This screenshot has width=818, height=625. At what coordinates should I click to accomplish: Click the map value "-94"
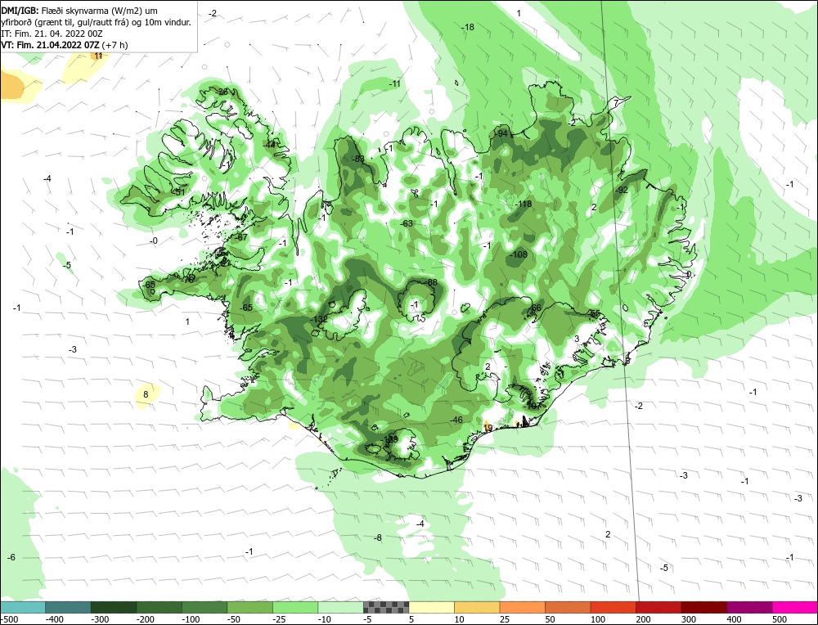[501, 133]
